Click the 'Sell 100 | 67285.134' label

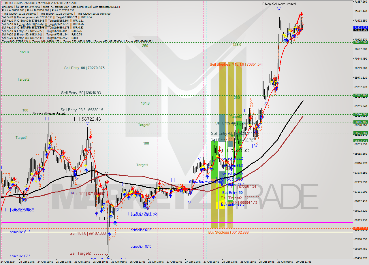(x=239, y=187)
